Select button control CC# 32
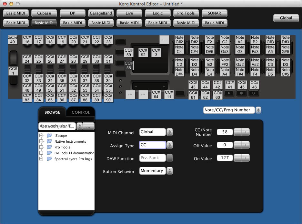Screen dimensions: 302x224 click(27, 78)
